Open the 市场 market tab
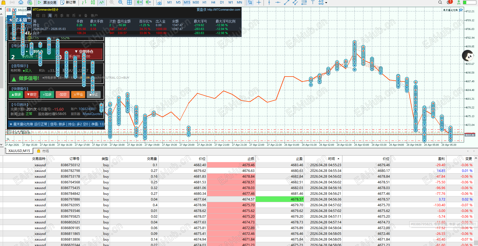Viewport: 478px width, 246px height. [x=43, y=151]
